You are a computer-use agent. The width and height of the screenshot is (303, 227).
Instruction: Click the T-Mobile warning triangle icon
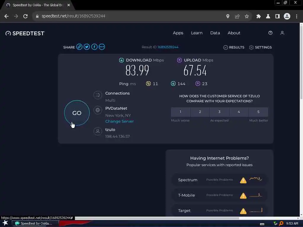[243, 196]
